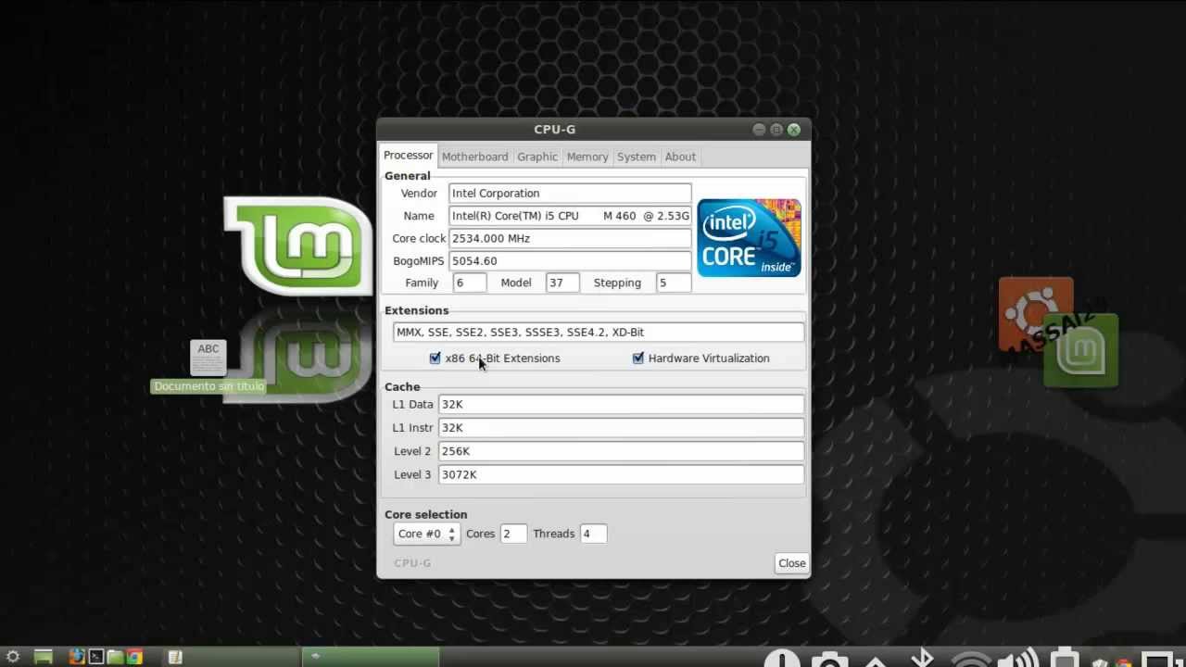The image size is (1186, 667).
Task: Open the text editor entry in the panel window list
Action: [x=231, y=657]
